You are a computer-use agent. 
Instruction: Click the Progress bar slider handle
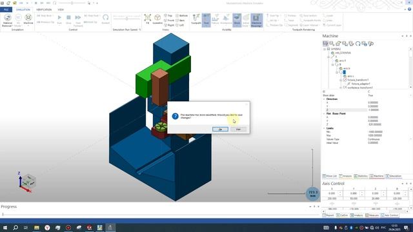3,215
